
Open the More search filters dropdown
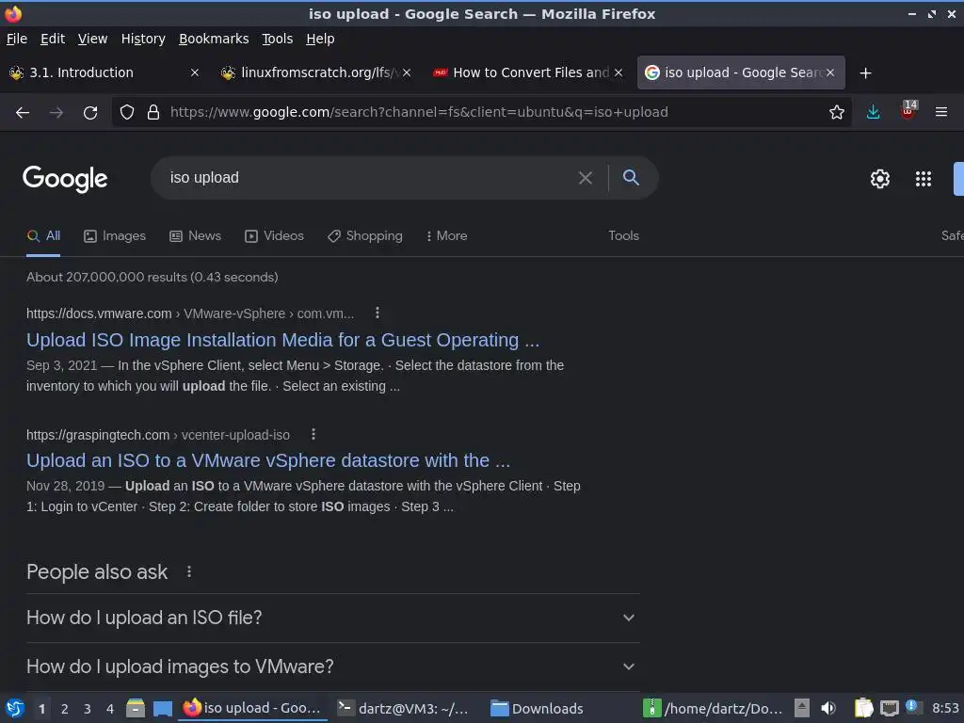(x=447, y=236)
